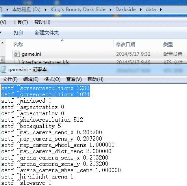Click the line map_camera_dist_sens 2.000000
187x186 pixels.
(56, 151)
